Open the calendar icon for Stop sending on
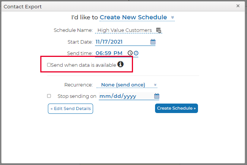Image resolution: width=247 pixels, height=165 pixels. click(157, 96)
